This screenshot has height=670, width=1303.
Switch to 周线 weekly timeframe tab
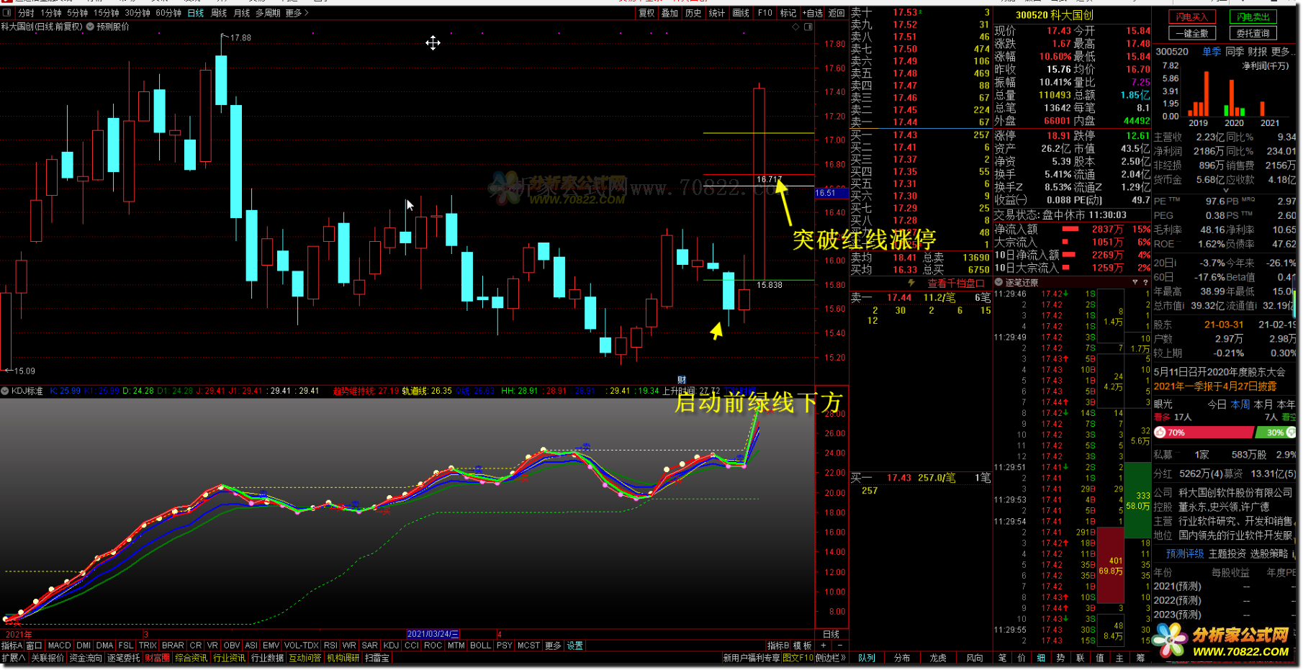219,13
